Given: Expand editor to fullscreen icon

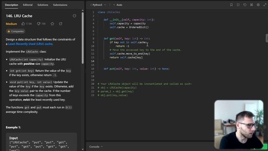Looking at the screenshot, I should tap(265, 5).
